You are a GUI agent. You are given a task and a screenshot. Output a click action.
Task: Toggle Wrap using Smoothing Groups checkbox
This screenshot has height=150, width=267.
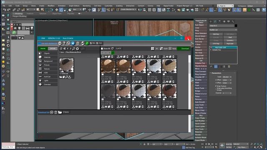[216, 88]
